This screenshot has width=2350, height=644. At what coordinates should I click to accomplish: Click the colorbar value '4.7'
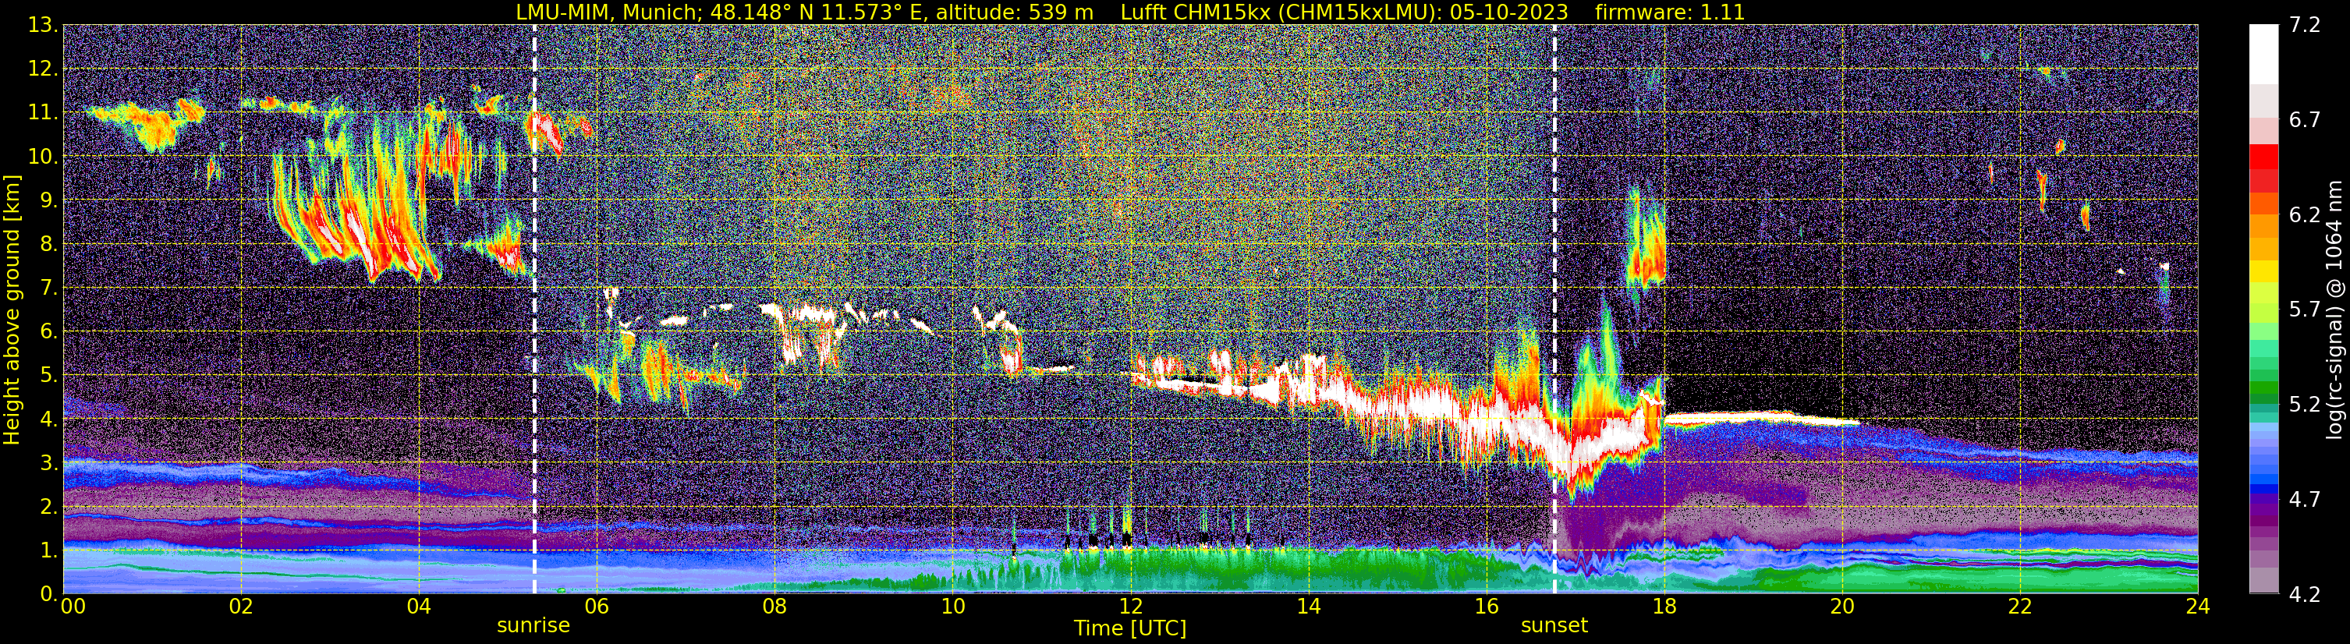(x=2305, y=500)
